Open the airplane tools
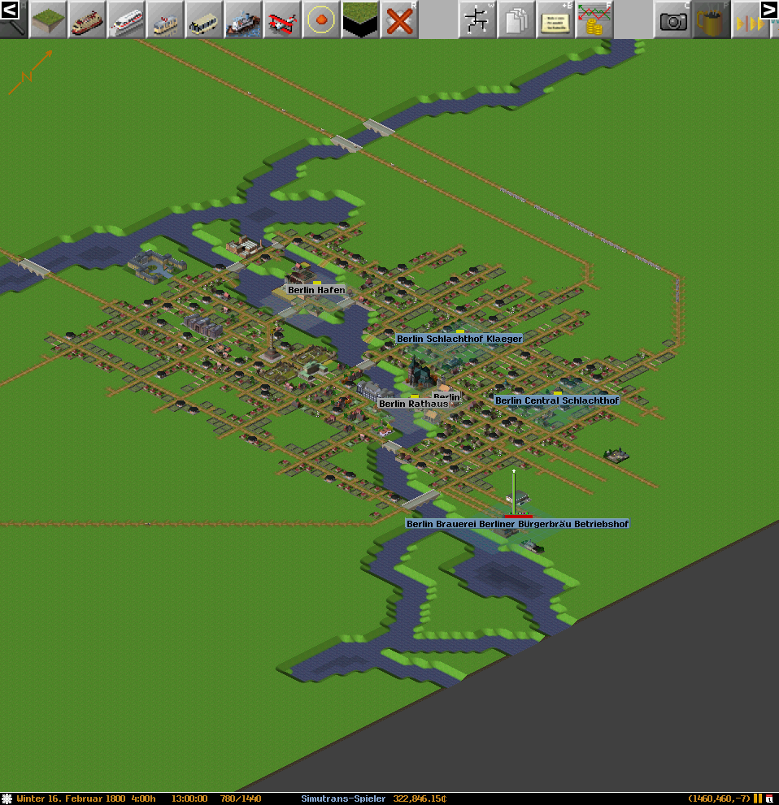 [282, 19]
